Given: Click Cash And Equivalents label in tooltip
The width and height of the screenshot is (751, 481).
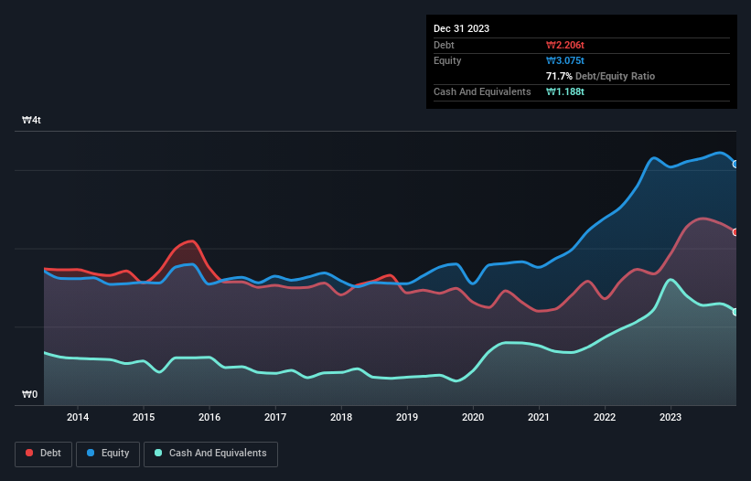Looking at the screenshot, I should tap(482, 91).
